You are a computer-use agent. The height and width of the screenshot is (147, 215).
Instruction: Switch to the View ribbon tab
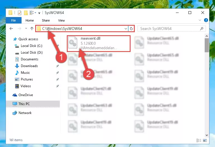[x=61, y=20]
